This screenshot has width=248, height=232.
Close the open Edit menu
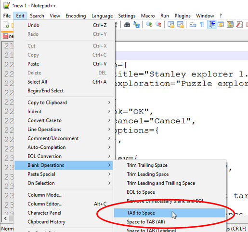pyautogui.click(x=20, y=16)
